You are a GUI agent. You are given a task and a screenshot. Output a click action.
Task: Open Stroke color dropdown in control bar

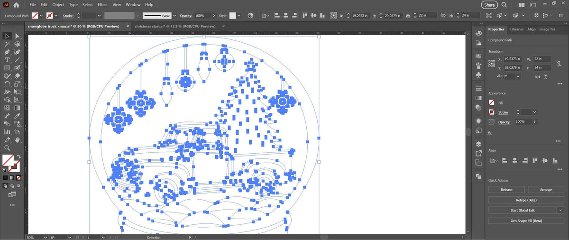[x=57, y=16]
